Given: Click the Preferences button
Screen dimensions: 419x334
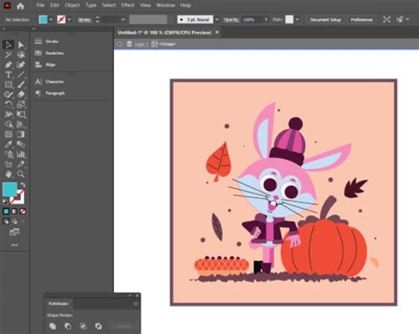Looking at the screenshot, I should (361, 20).
